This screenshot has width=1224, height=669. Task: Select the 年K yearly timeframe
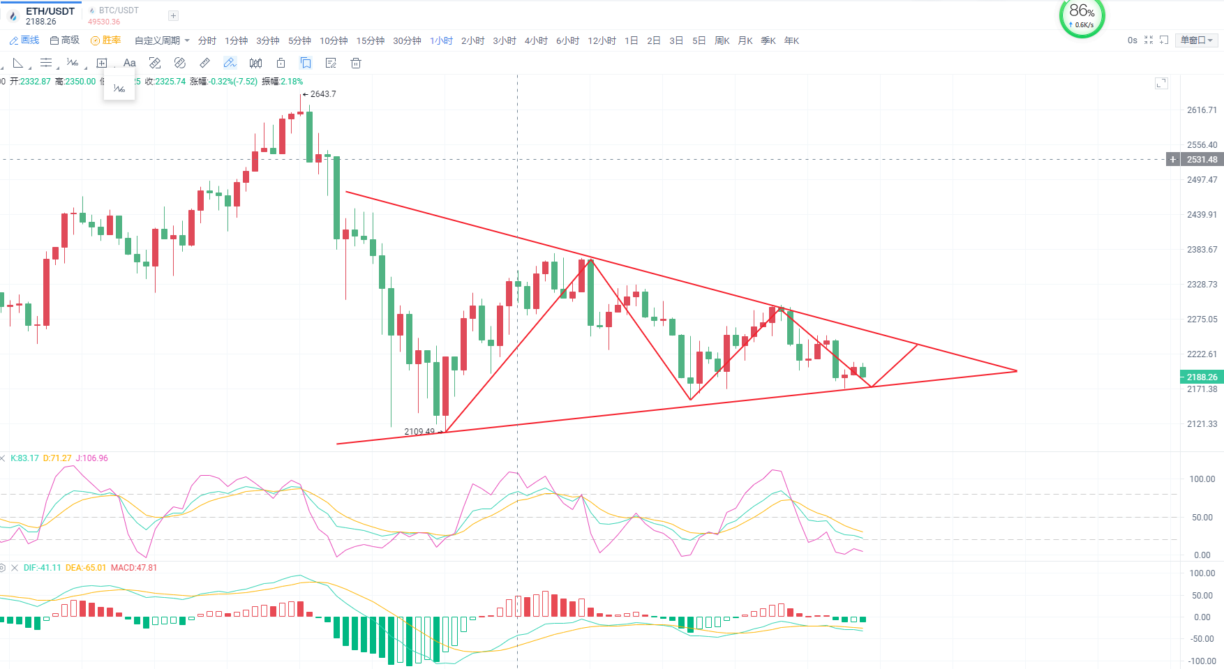click(x=791, y=40)
